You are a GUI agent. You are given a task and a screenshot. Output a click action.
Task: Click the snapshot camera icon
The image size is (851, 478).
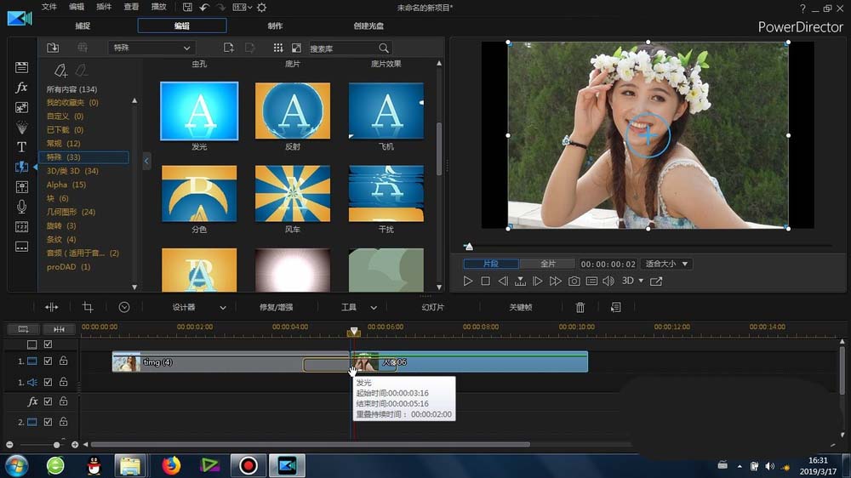[x=574, y=281]
